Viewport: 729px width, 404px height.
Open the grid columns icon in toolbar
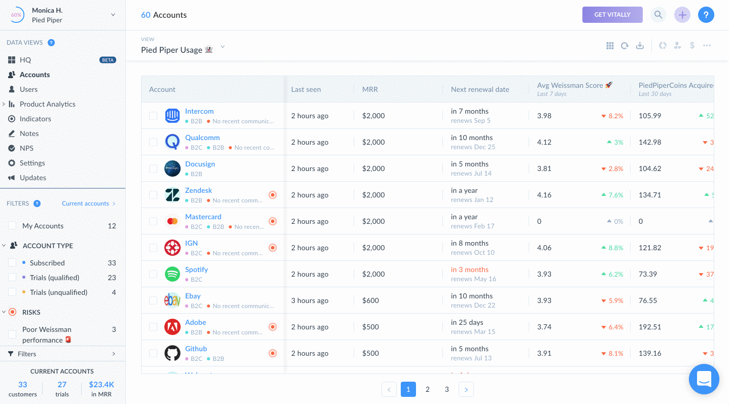[x=610, y=46]
